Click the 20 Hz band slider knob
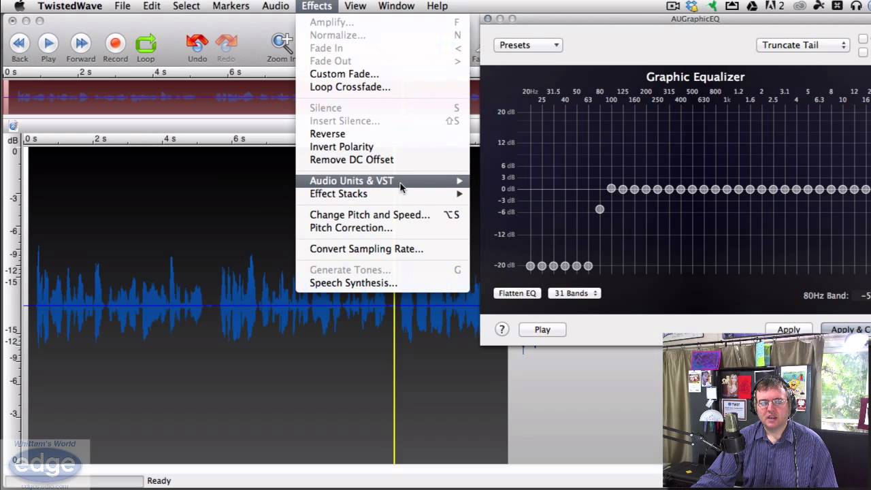Screen dimensions: 871x490 point(530,266)
